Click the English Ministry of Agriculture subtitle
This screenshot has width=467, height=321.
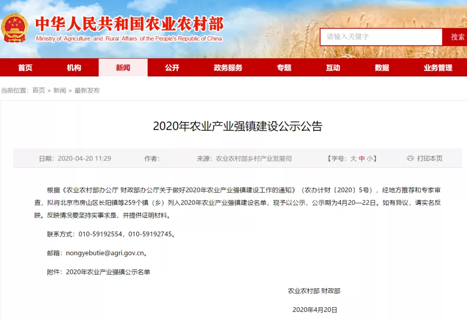pos(129,39)
